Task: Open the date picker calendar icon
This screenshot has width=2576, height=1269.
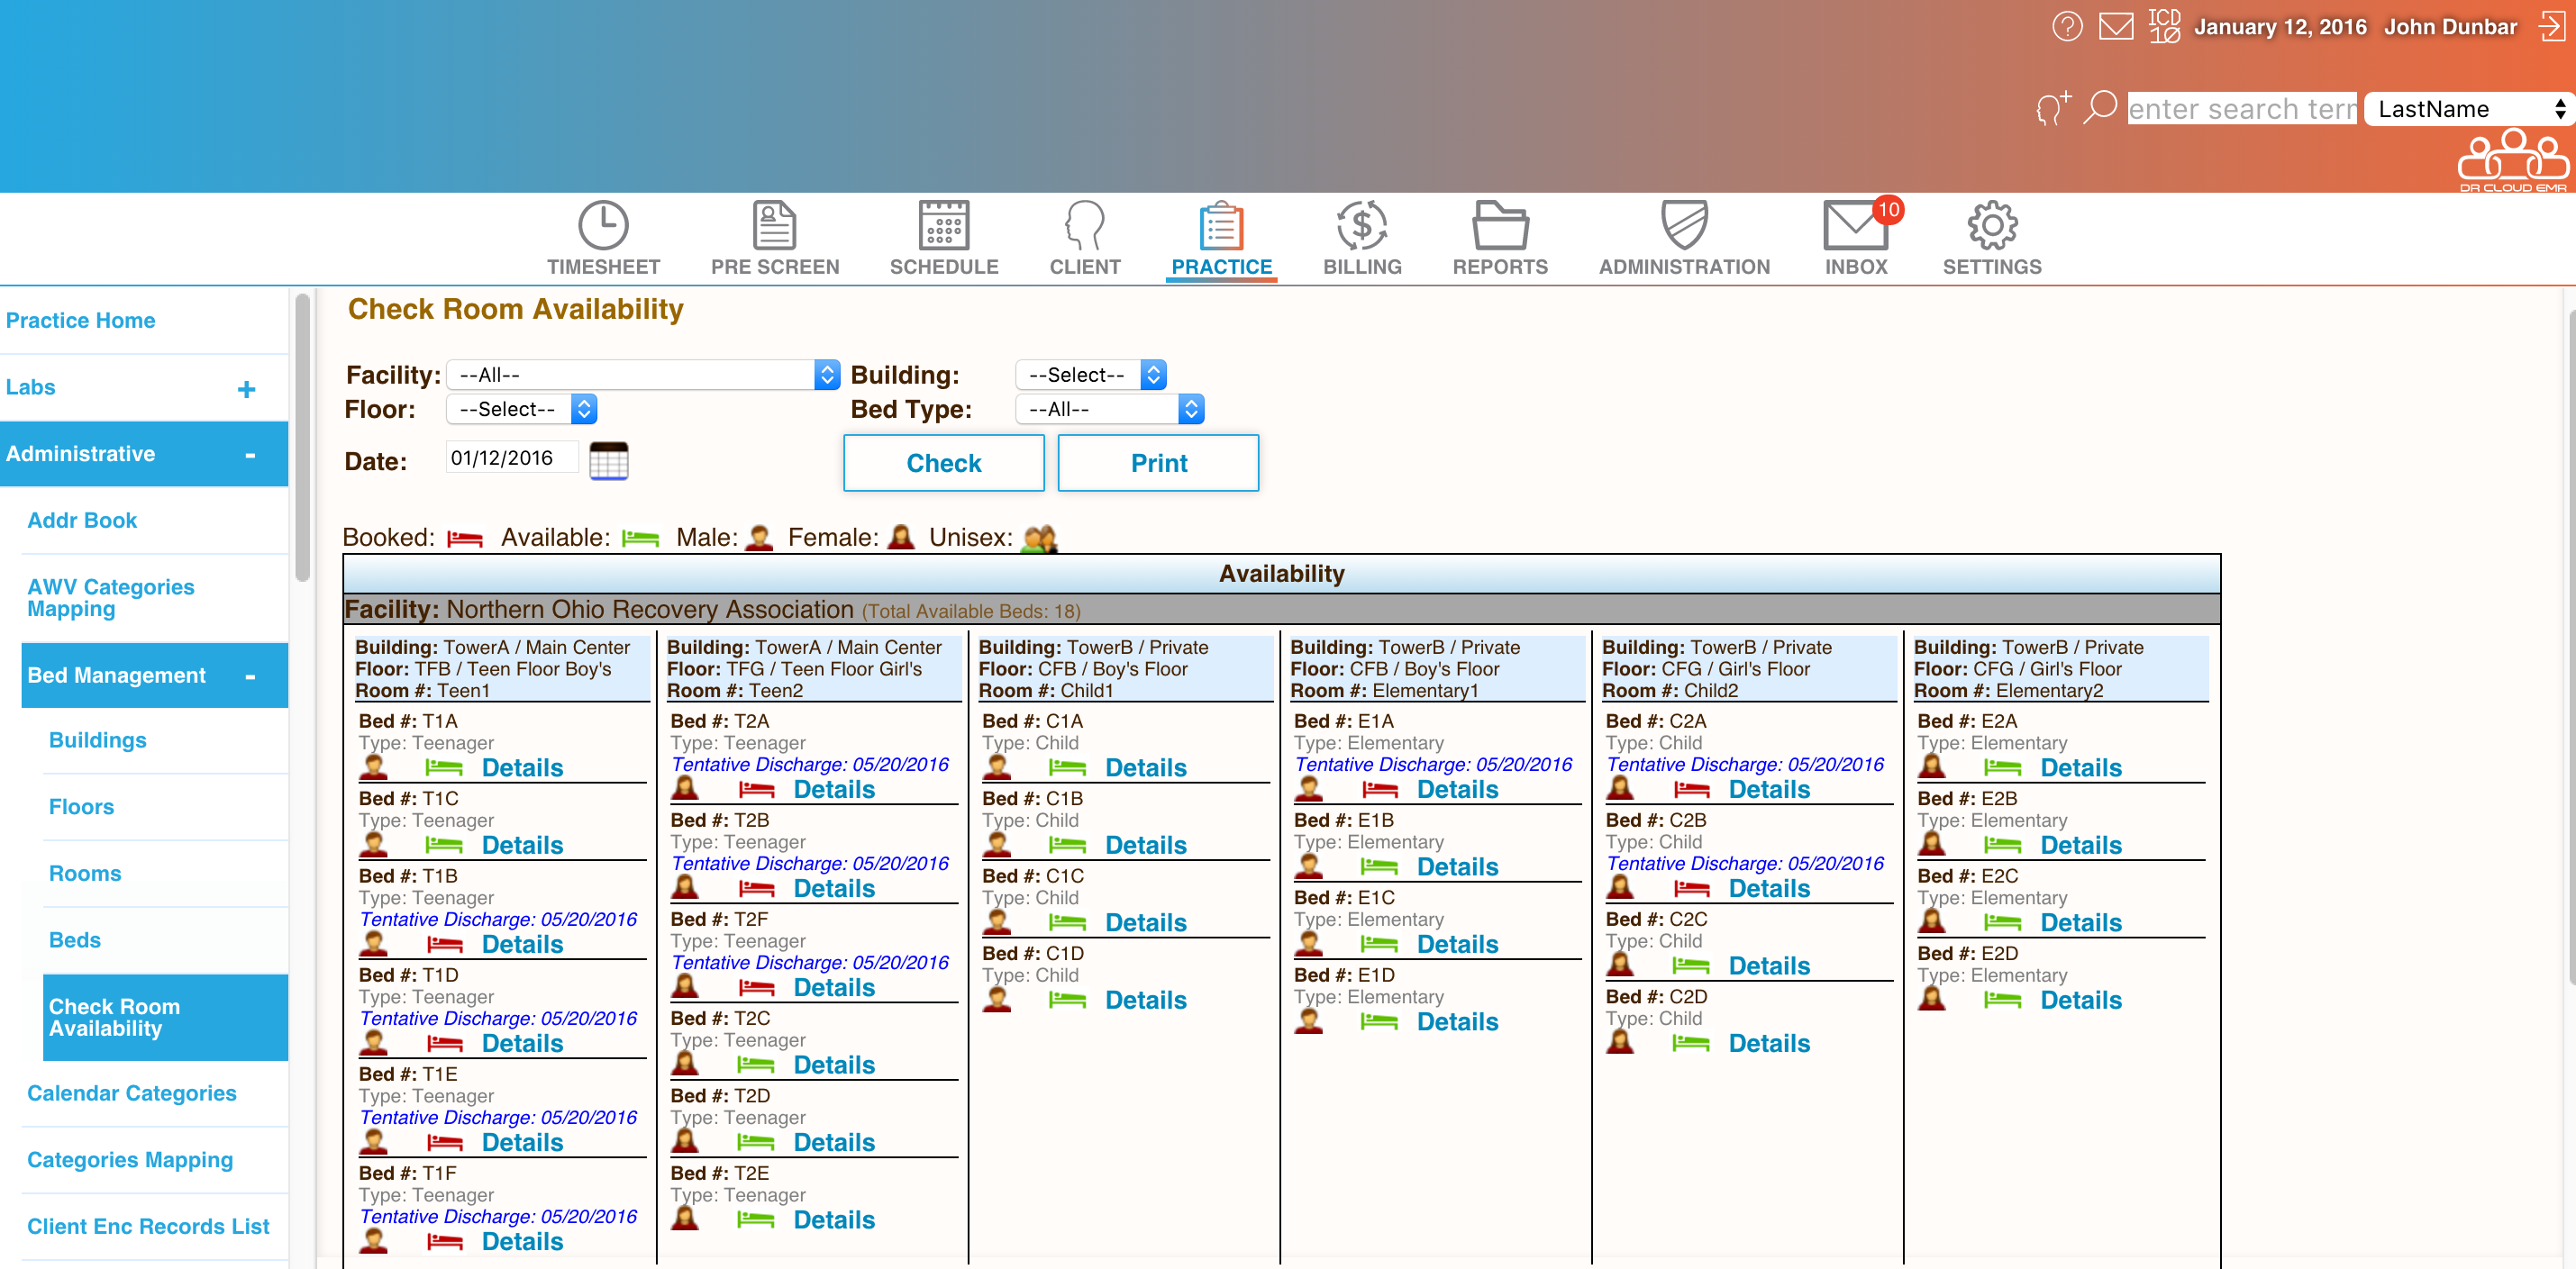Action: coord(608,460)
